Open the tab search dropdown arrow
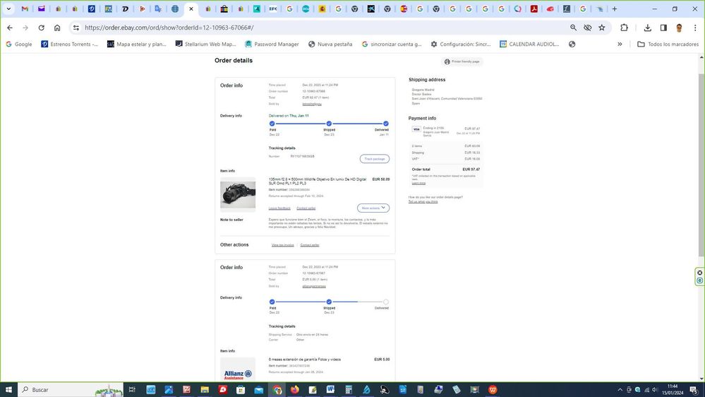 click(8, 8)
